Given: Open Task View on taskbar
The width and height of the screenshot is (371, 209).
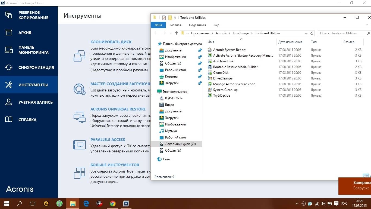Looking at the screenshot, I should (33, 203).
